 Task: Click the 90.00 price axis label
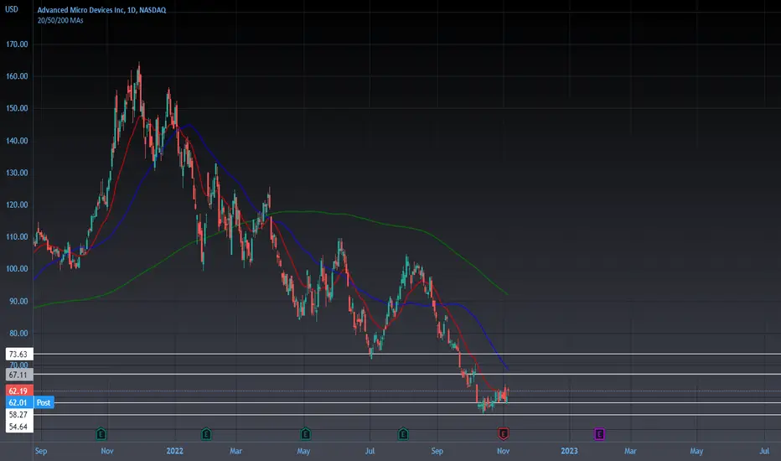pos(18,301)
